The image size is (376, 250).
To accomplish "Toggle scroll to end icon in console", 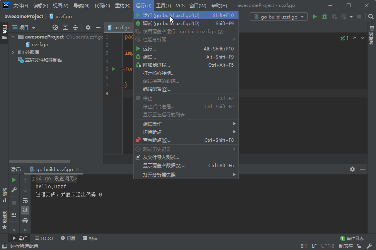I will (25, 210).
